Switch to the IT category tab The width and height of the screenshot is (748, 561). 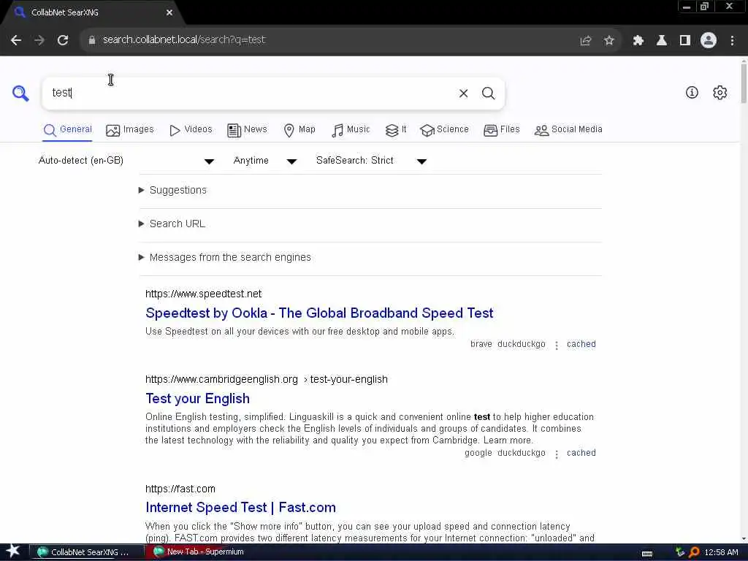395,130
